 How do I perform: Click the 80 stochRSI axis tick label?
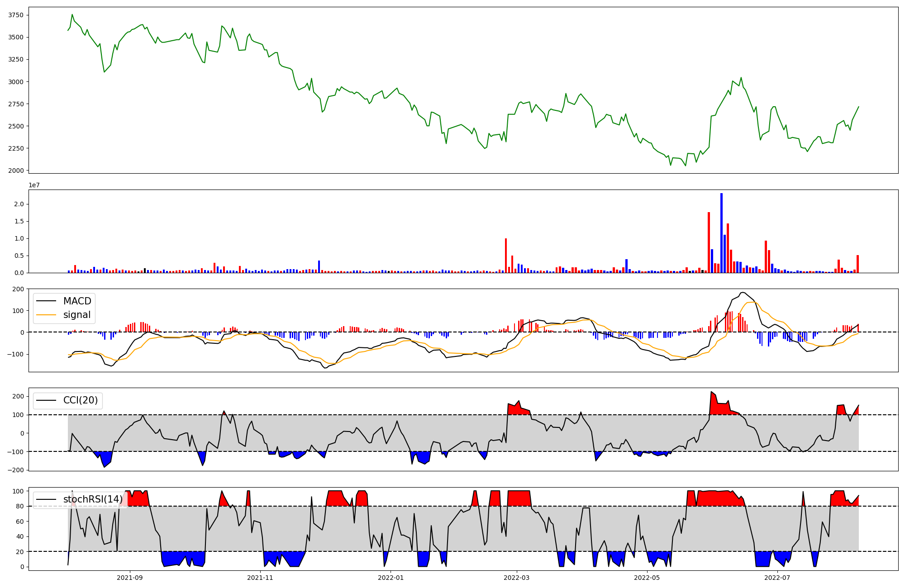tap(19, 506)
